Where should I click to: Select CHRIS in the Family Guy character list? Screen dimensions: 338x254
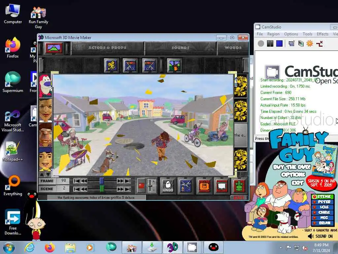(x=323, y=213)
